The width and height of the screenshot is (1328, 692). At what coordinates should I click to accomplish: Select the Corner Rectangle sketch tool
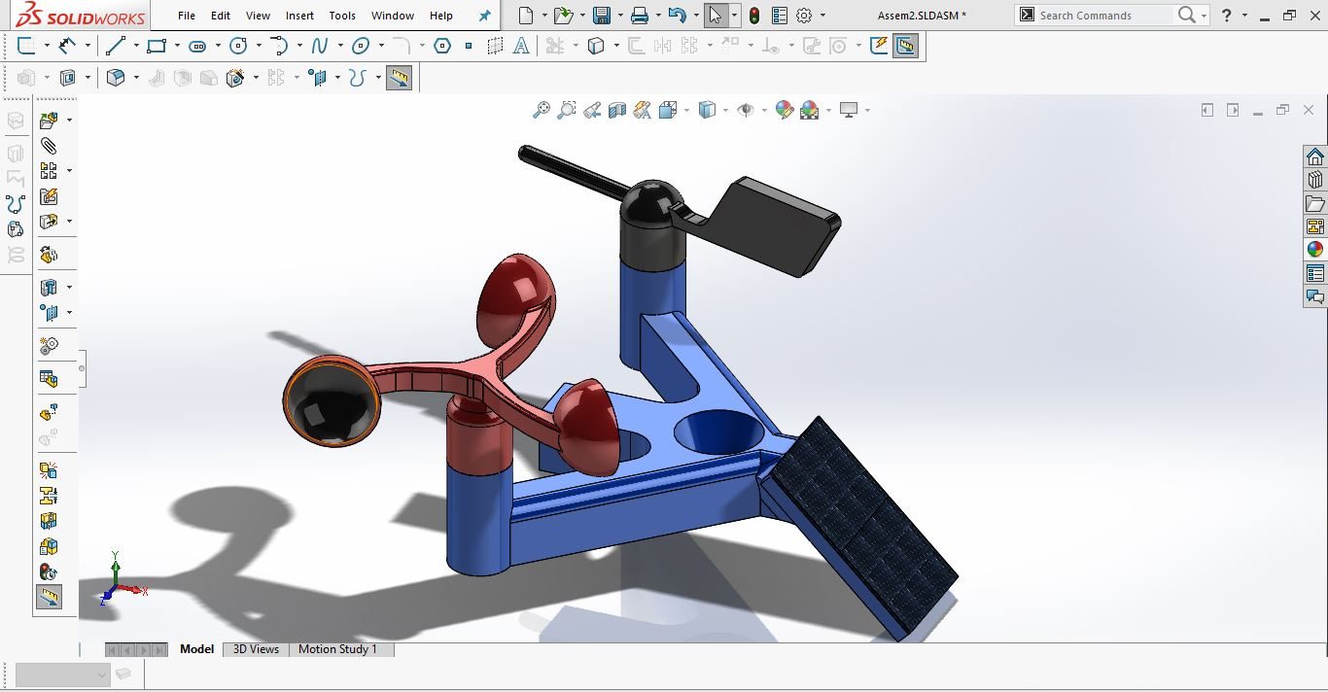[157, 46]
